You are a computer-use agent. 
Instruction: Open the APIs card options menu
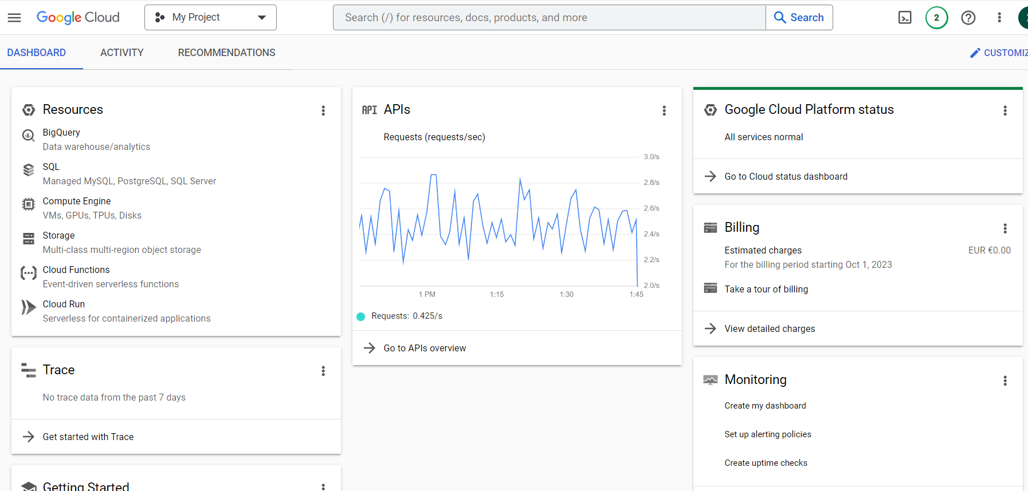click(664, 110)
